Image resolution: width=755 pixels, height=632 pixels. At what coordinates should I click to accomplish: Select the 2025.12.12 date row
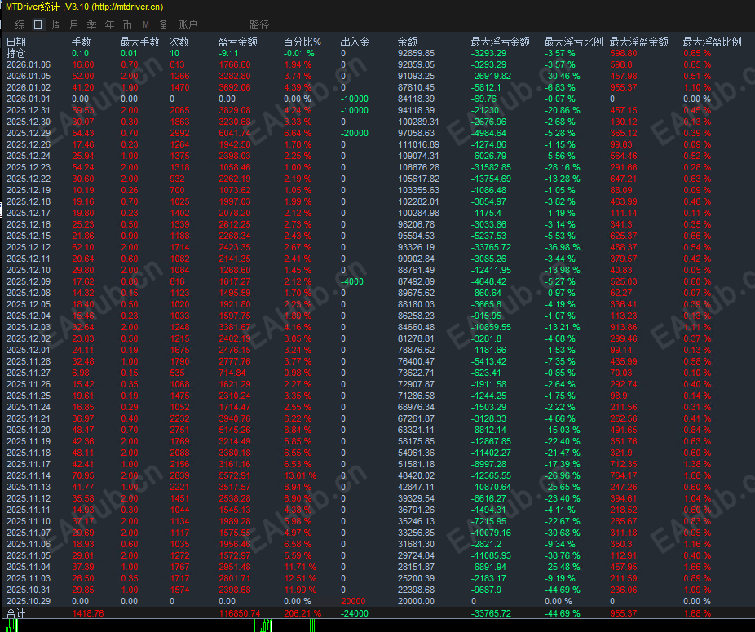(29, 247)
